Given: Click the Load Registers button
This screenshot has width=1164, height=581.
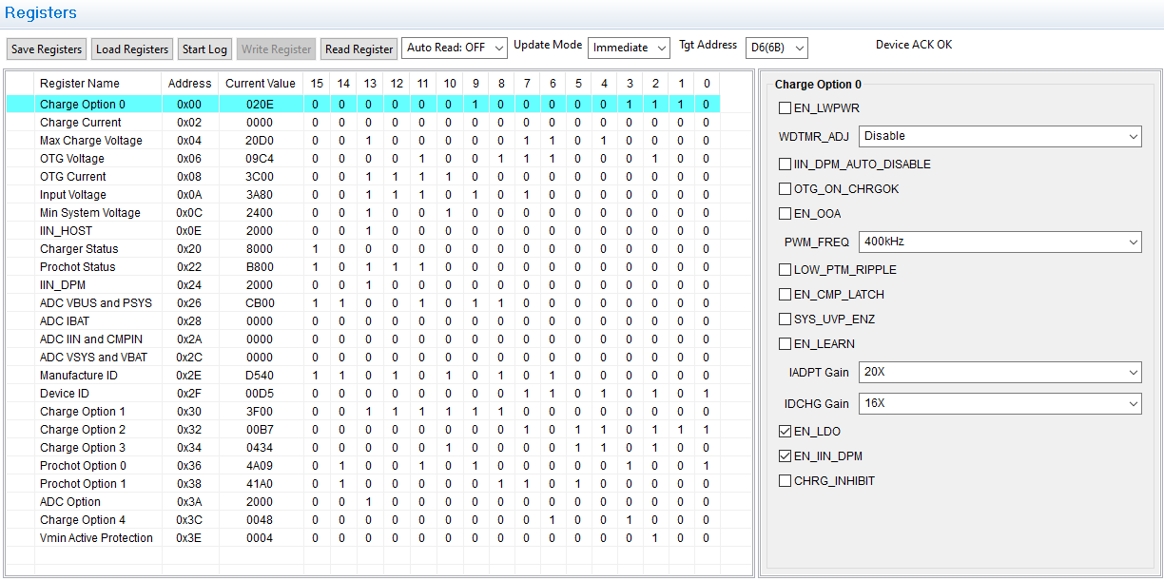Looking at the screenshot, I should point(132,49).
